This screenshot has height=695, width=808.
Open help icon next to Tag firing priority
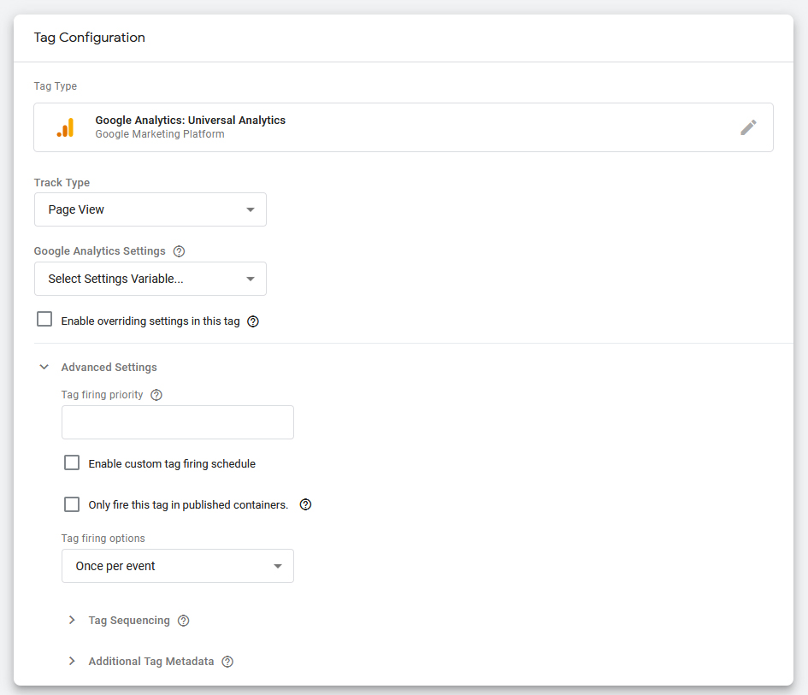156,395
